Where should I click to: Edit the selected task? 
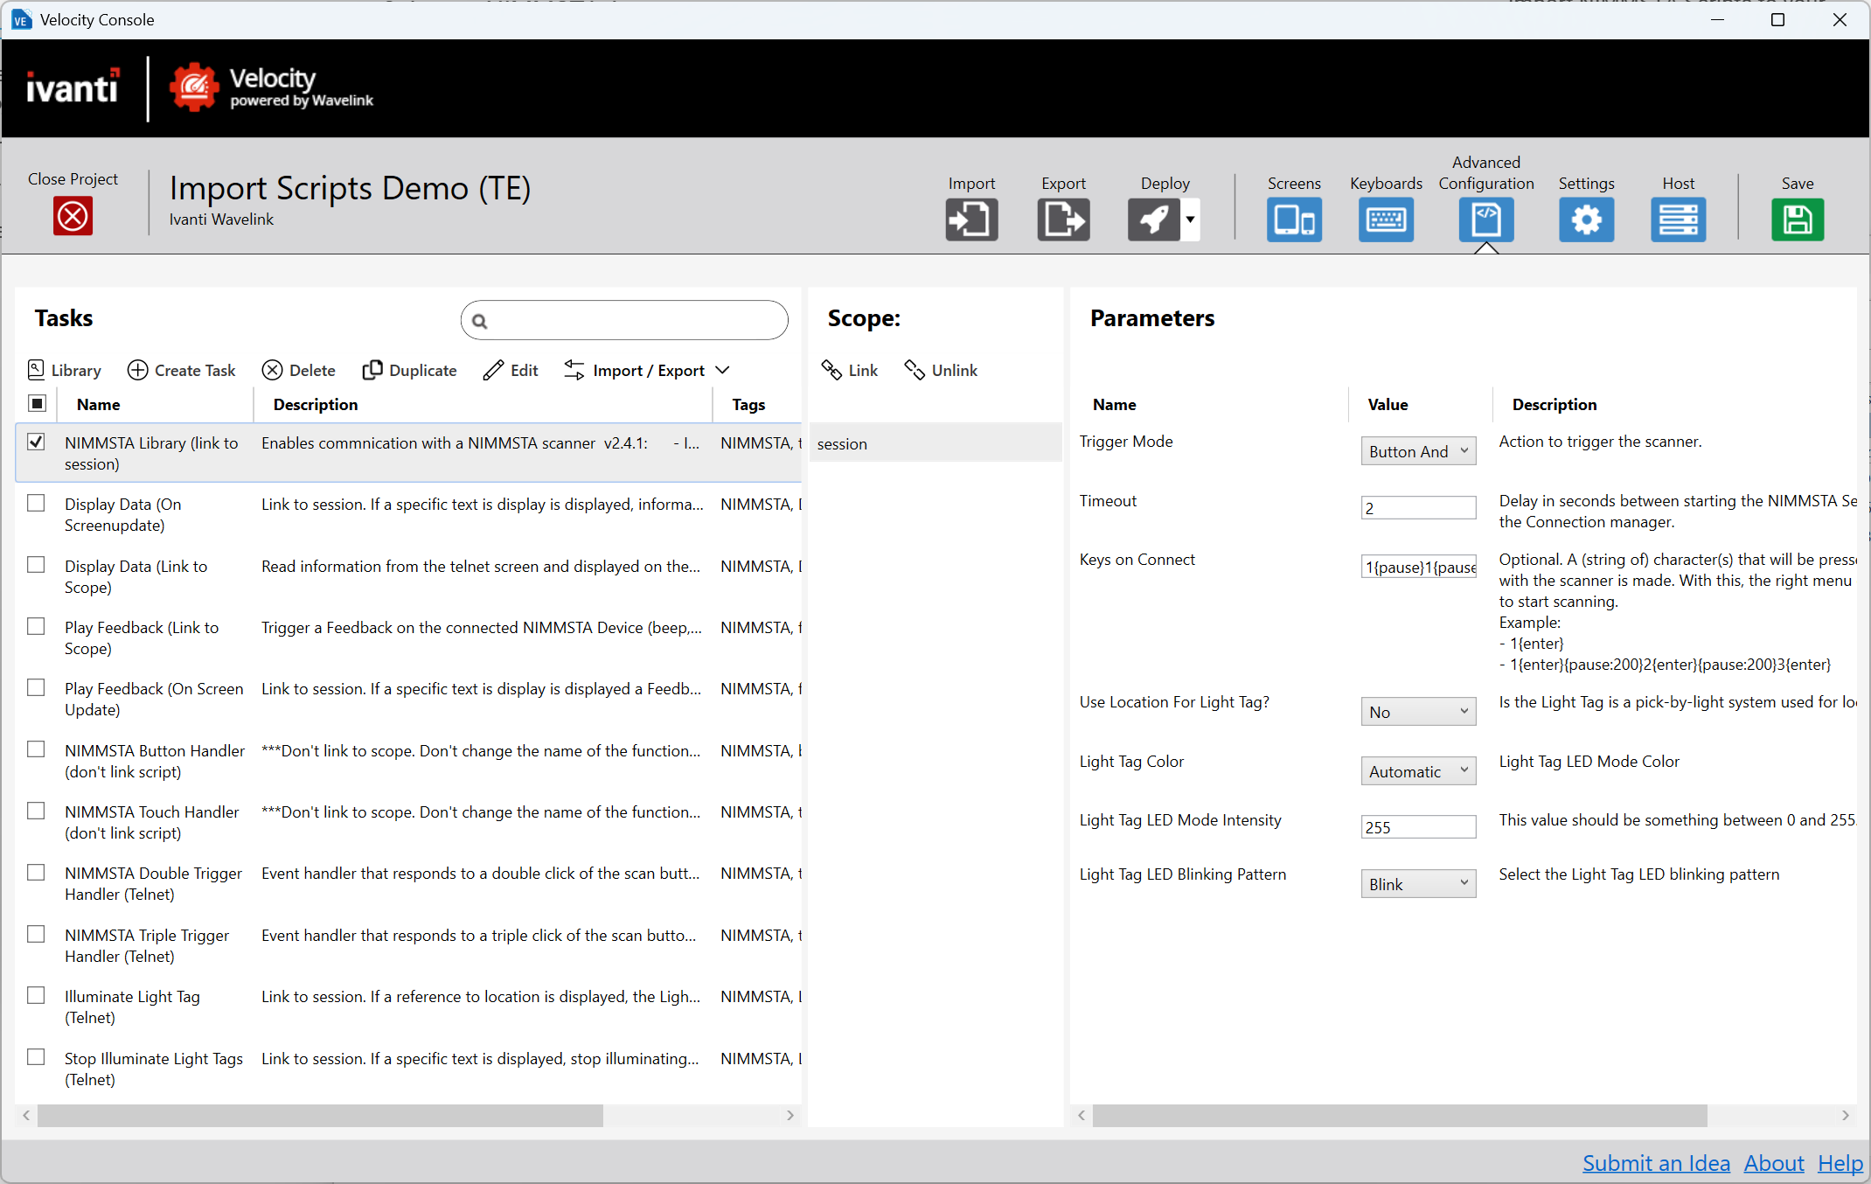pos(511,370)
